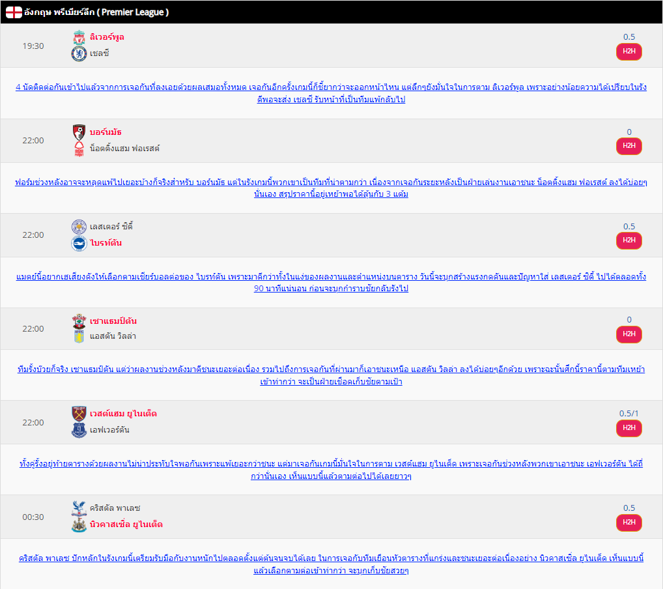Click the Chelsea club crest

pyautogui.click(x=79, y=53)
